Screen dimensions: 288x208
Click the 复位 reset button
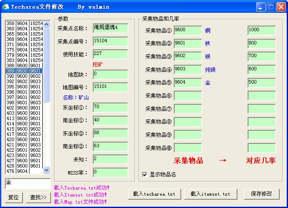14,197
